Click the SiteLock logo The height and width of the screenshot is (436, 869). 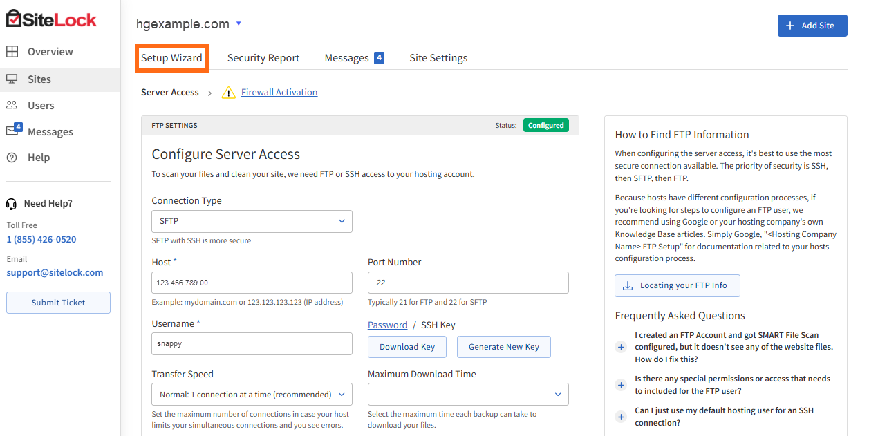click(52, 19)
